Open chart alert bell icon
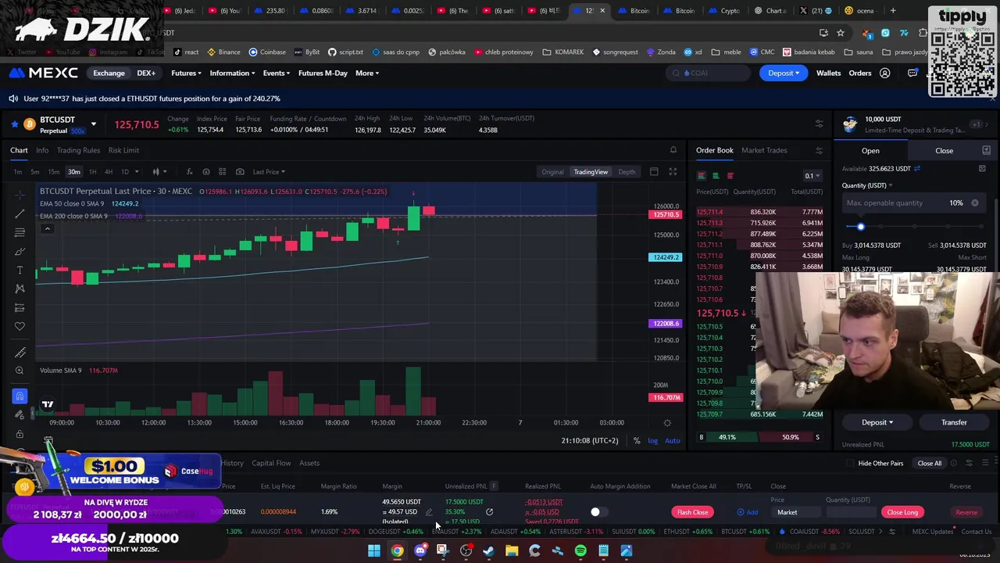This screenshot has height=563, width=1000. coord(673,150)
